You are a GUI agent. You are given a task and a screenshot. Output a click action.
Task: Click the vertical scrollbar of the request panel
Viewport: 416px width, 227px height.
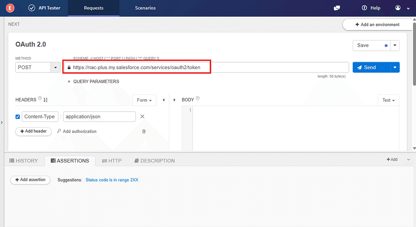coord(414,54)
